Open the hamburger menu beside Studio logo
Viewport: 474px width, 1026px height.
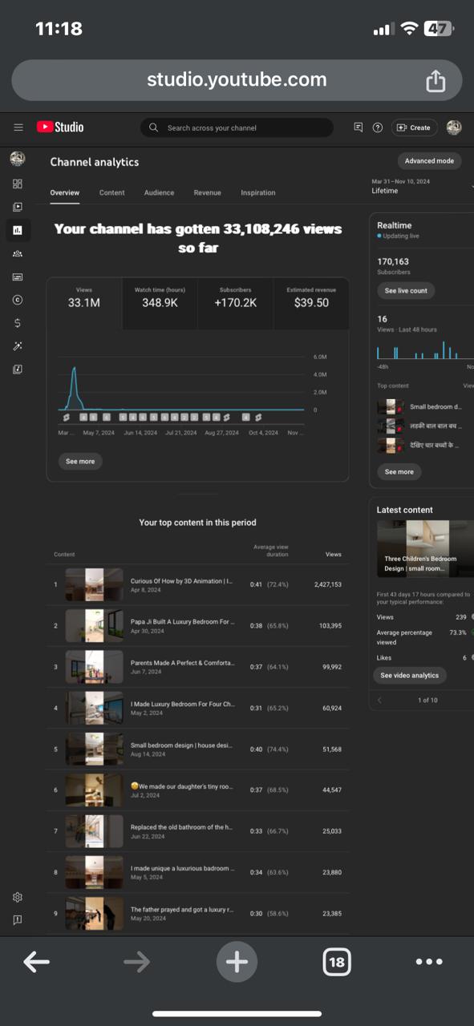click(x=18, y=127)
